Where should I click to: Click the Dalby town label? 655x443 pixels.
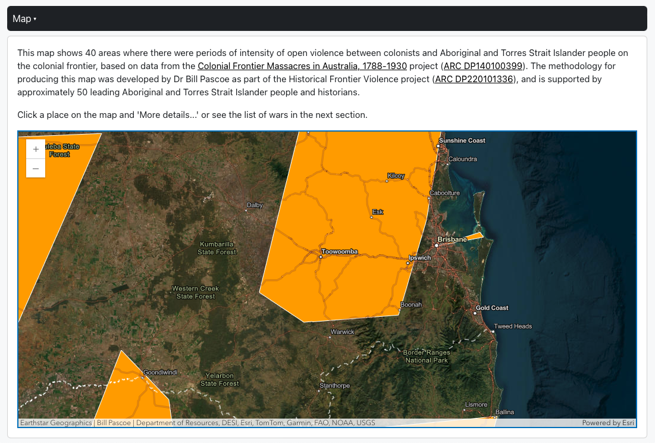(255, 205)
